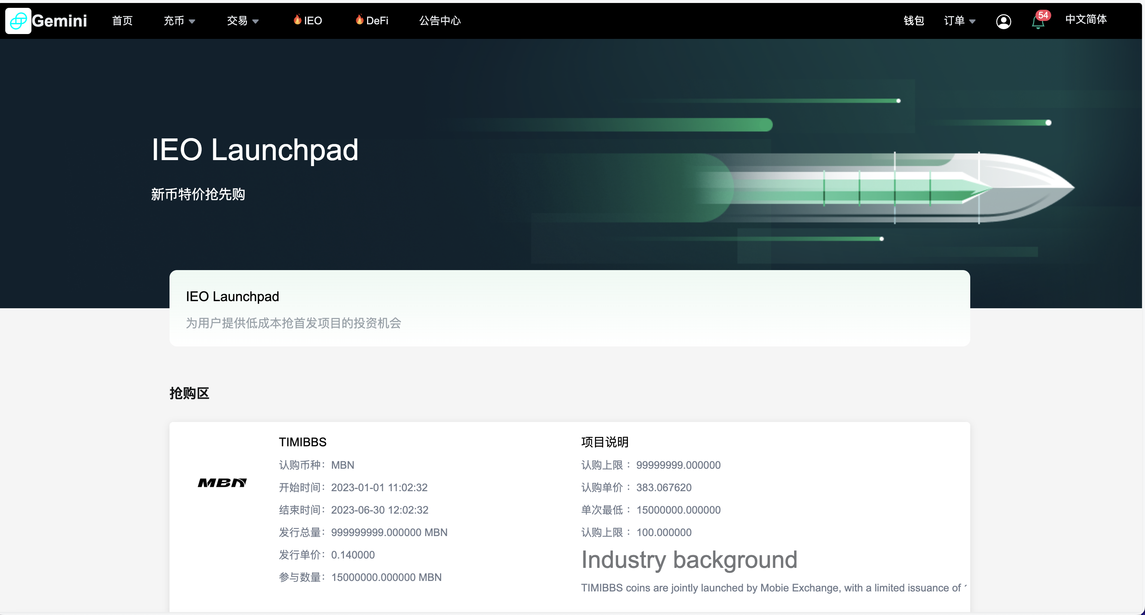Open the TIMIBBS project title
The width and height of the screenshot is (1145, 615).
coord(302,442)
